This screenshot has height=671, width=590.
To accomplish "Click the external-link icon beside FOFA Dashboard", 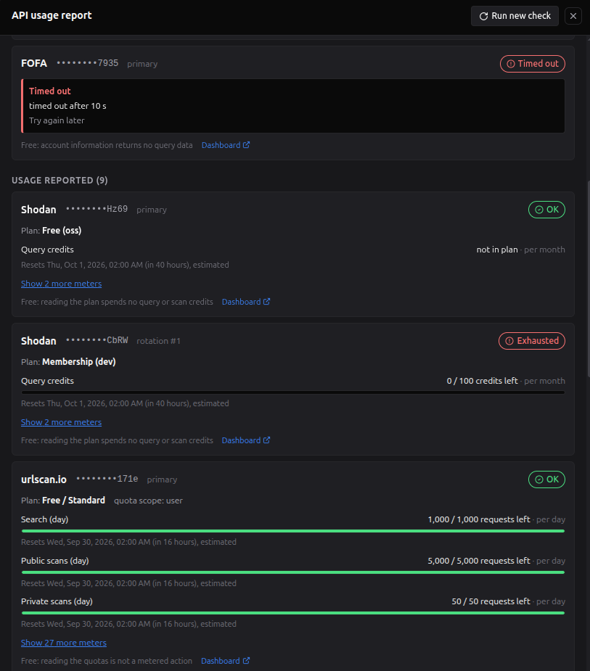I will [x=246, y=145].
